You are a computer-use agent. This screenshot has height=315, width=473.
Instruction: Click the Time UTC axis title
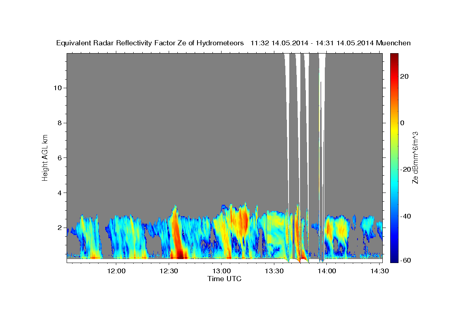pyautogui.click(x=224, y=279)
